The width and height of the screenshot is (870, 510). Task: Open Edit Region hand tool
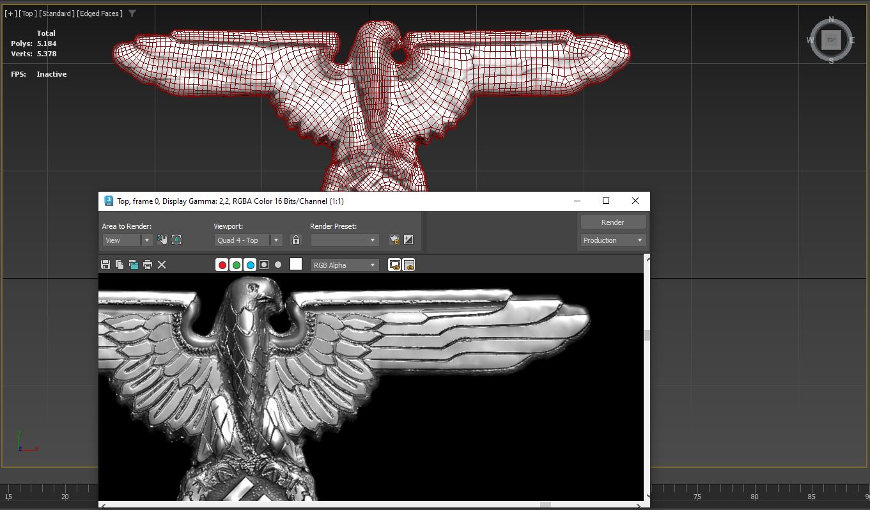click(162, 240)
